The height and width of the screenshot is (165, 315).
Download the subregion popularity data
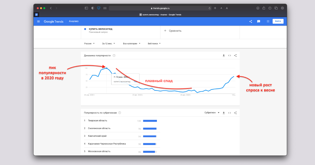point(224,113)
